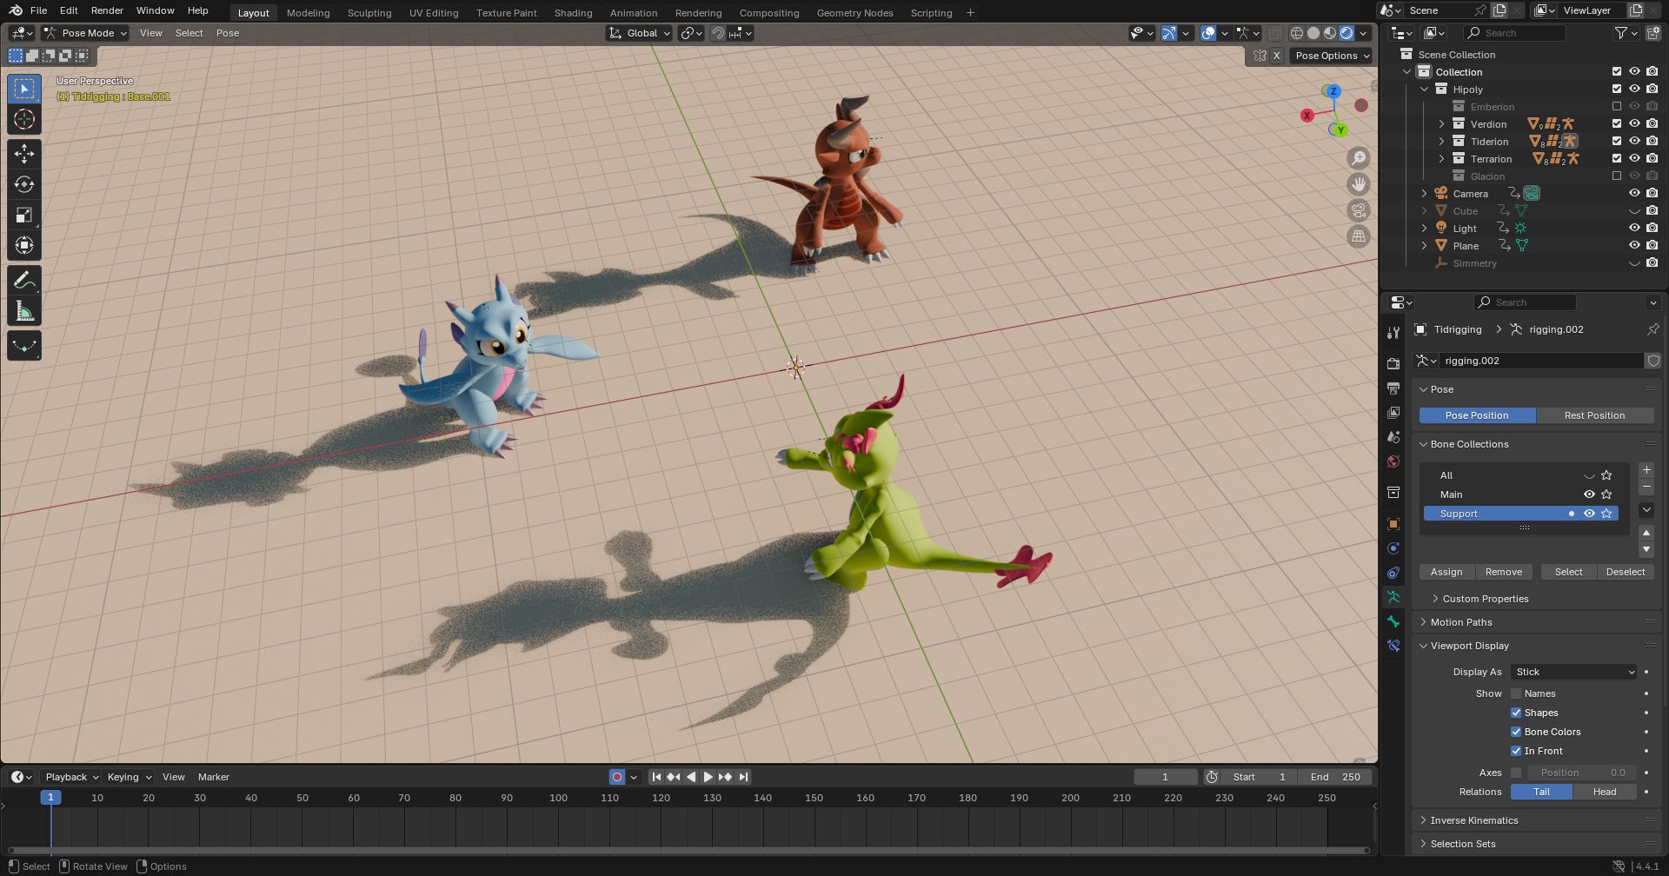Click the Rest Position button
Viewport: 1669px width, 876px height.
[x=1594, y=415]
